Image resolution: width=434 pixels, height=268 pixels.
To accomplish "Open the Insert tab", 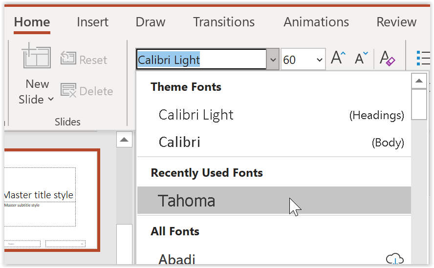I will (x=92, y=22).
